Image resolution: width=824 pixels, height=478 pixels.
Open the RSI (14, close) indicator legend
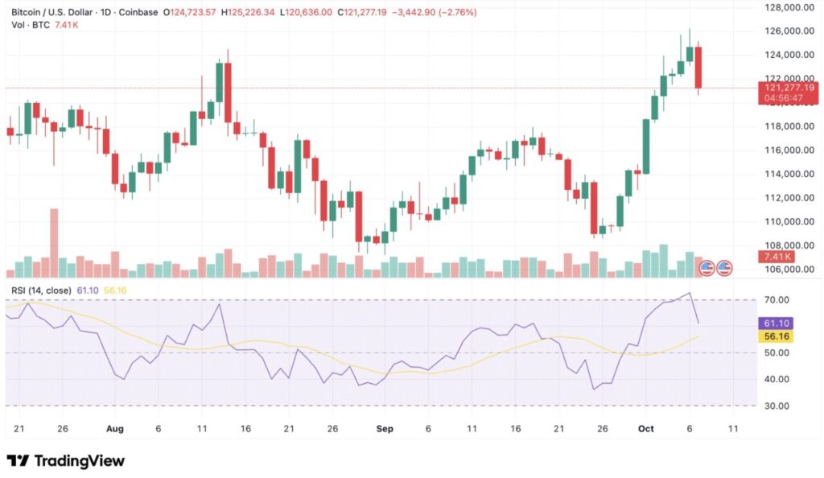tap(46, 290)
